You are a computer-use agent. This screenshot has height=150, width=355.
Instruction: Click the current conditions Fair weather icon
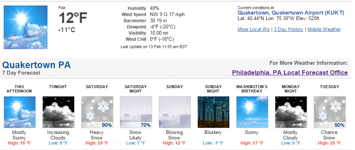pyautogui.click(x=26, y=27)
